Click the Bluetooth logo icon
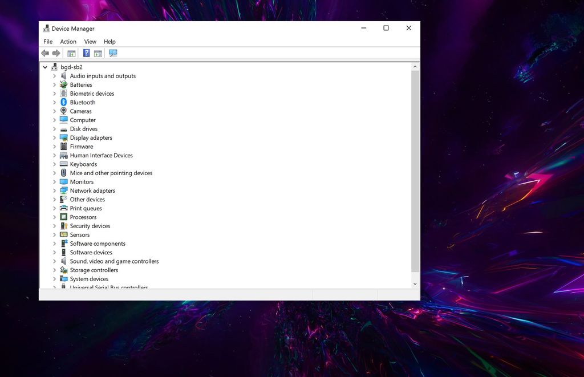584x377 pixels. (x=64, y=102)
